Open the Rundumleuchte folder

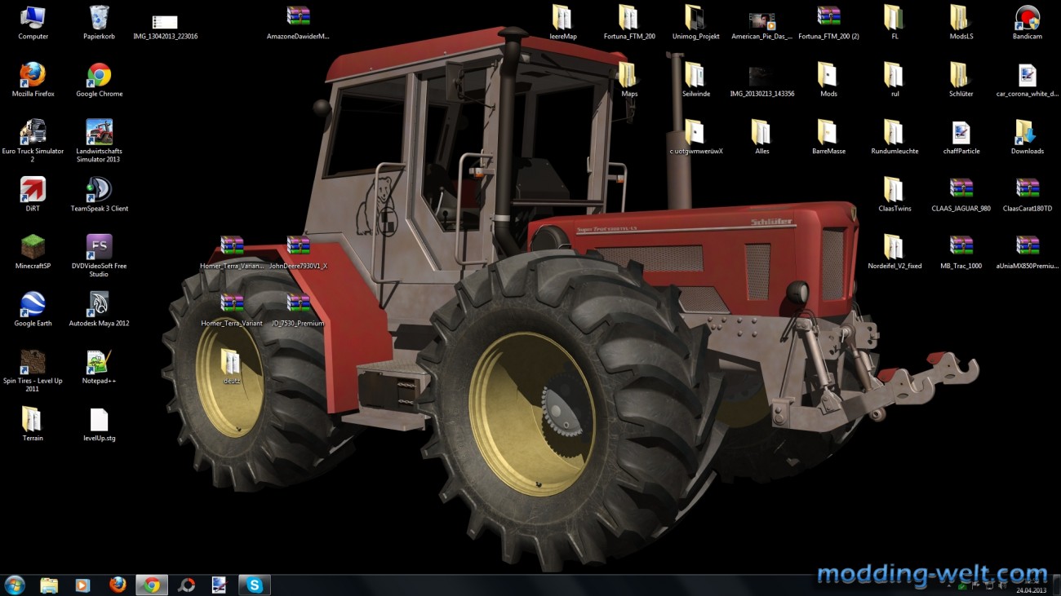point(895,137)
